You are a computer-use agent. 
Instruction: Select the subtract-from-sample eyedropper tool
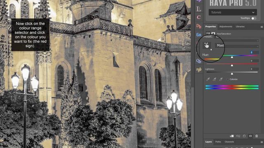[221, 79]
